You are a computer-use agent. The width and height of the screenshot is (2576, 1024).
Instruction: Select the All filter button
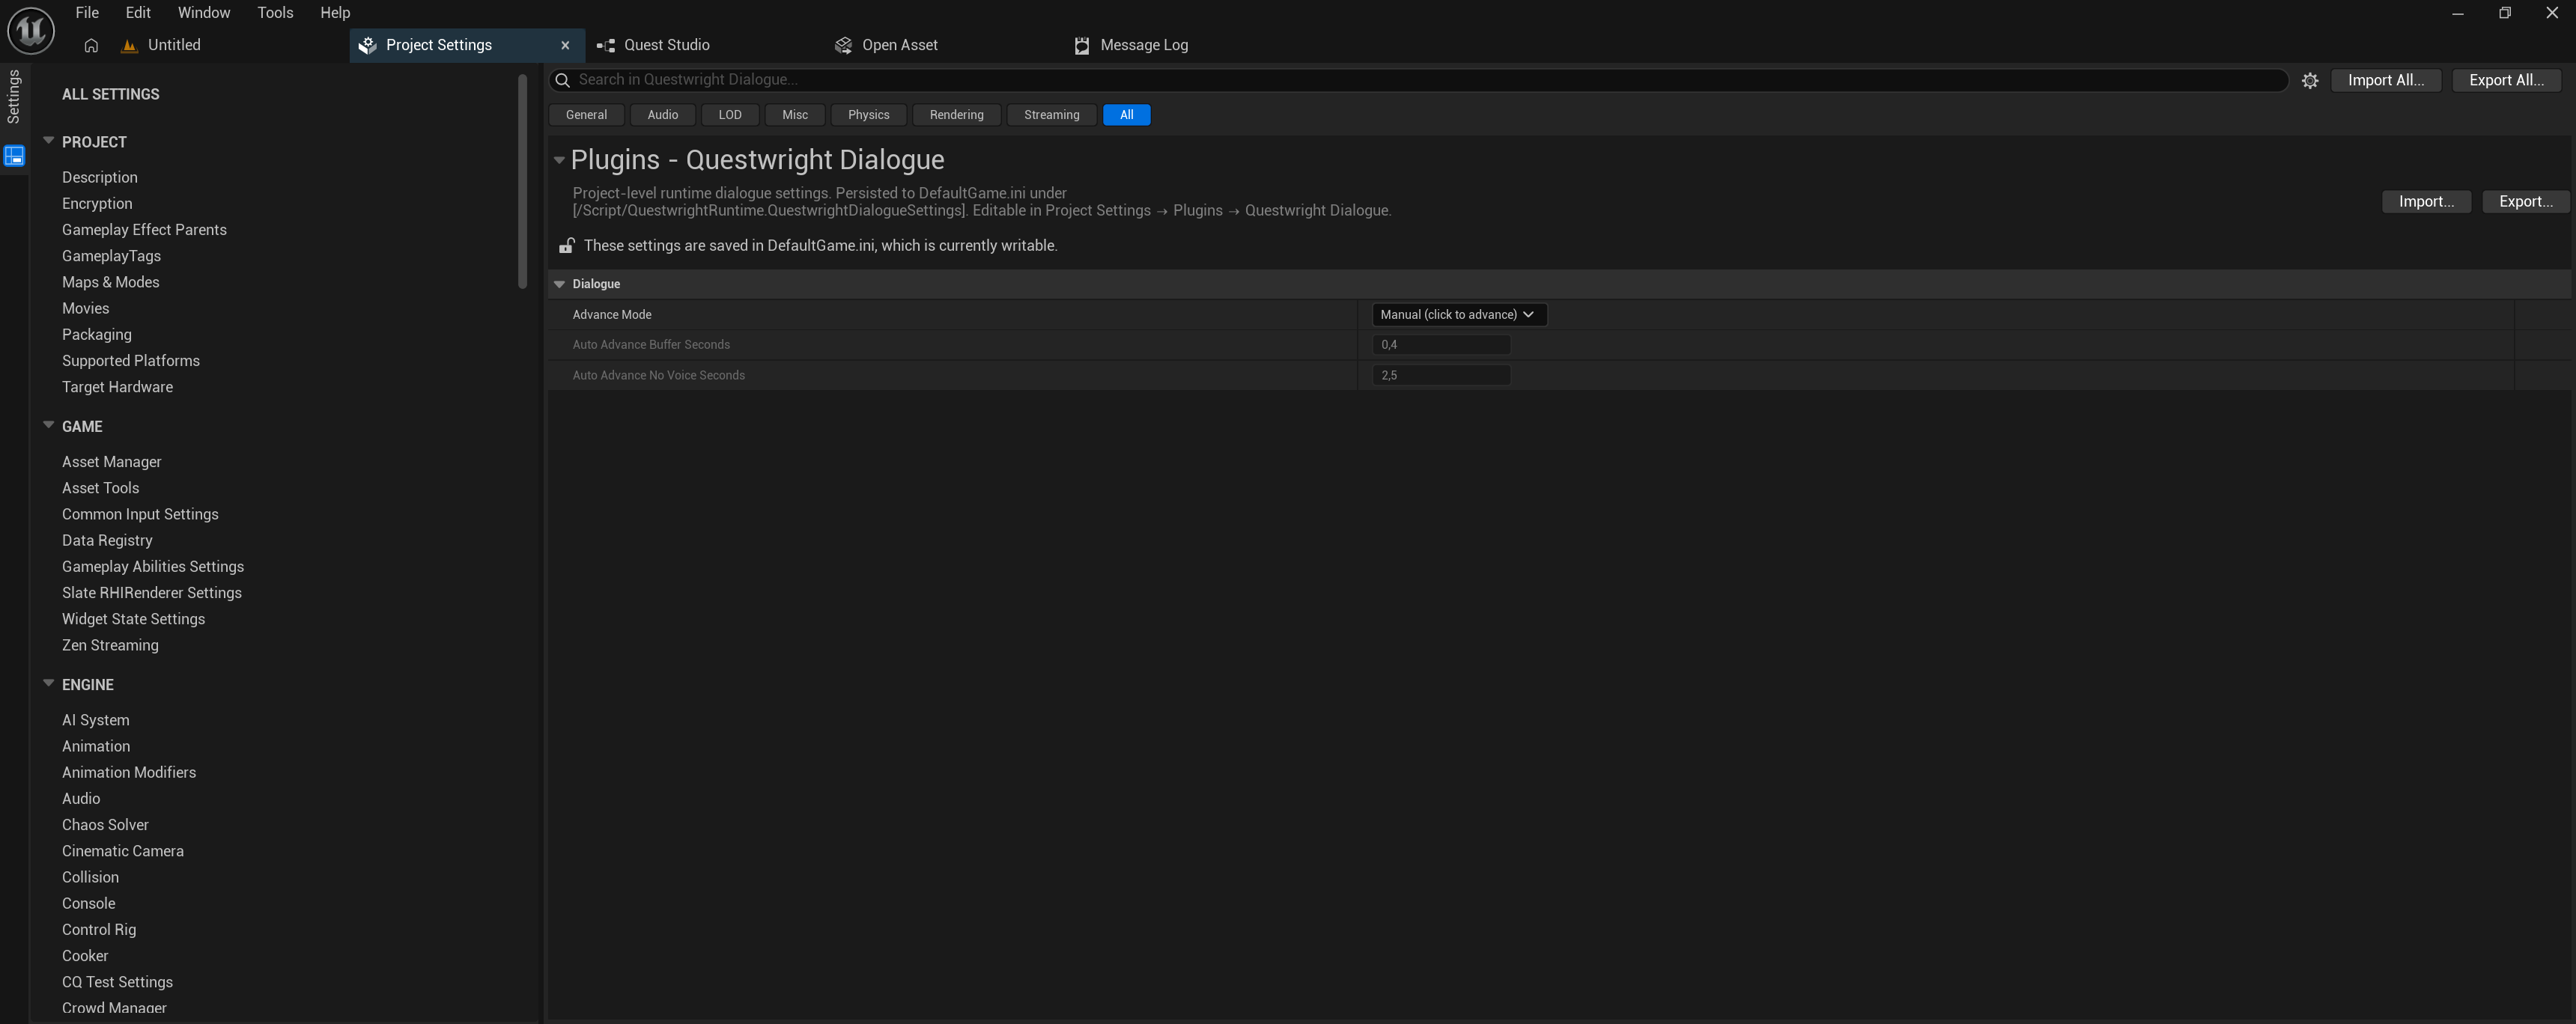(1126, 115)
